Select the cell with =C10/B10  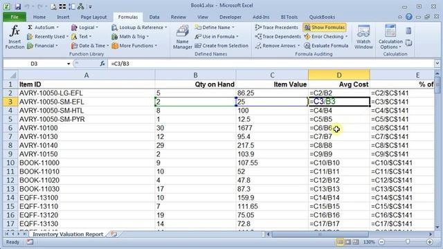(x=338, y=163)
